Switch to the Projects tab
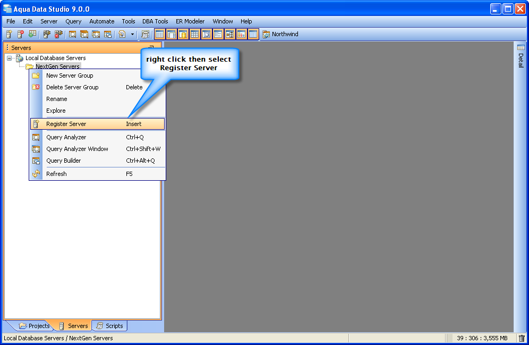Viewport: 529px width, 345px height. point(34,326)
